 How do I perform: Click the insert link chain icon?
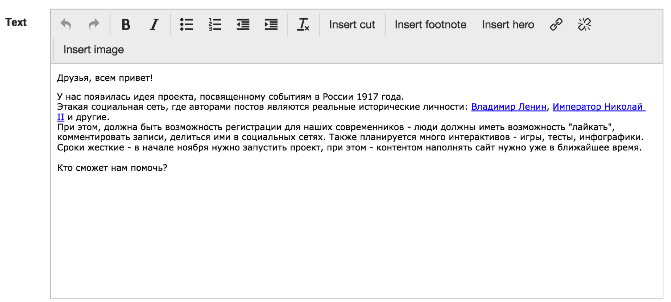[556, 25]
